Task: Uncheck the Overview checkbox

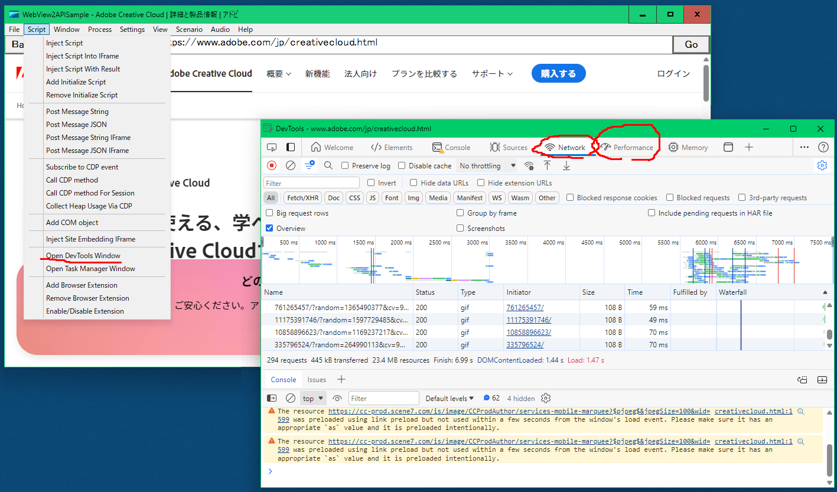Action: [269, 228]
